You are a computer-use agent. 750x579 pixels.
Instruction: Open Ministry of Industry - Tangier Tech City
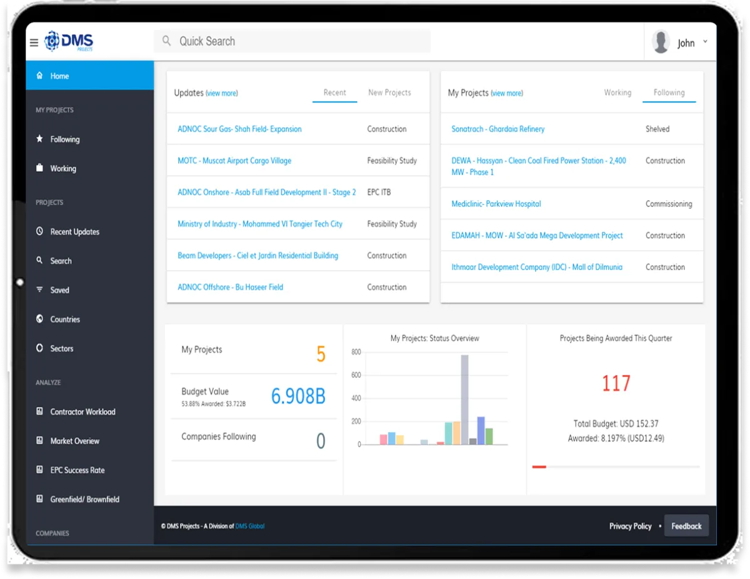(260, 224)
